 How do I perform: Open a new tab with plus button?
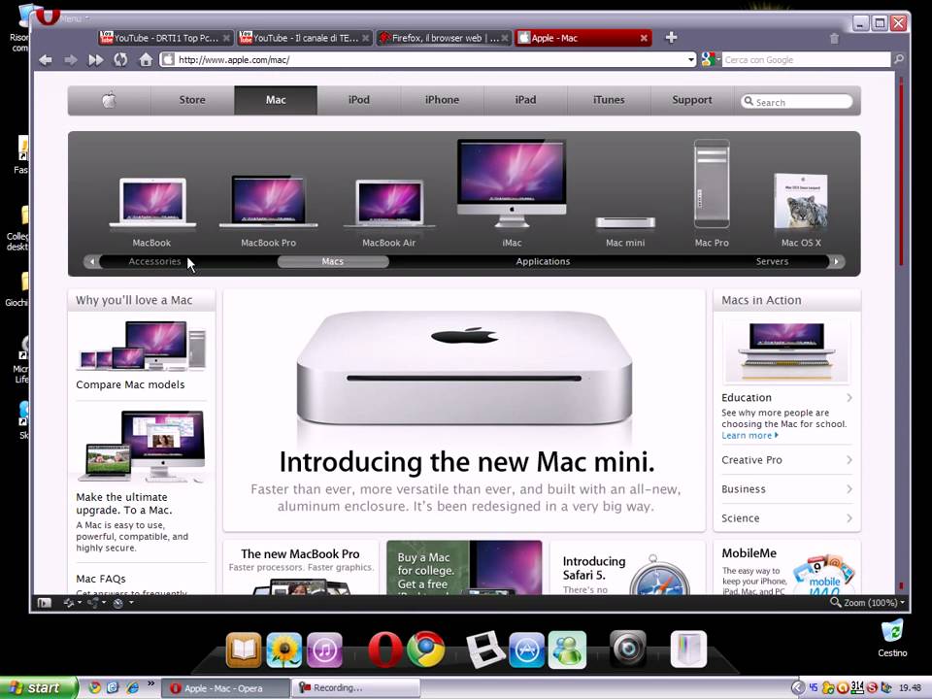(671, 38)
